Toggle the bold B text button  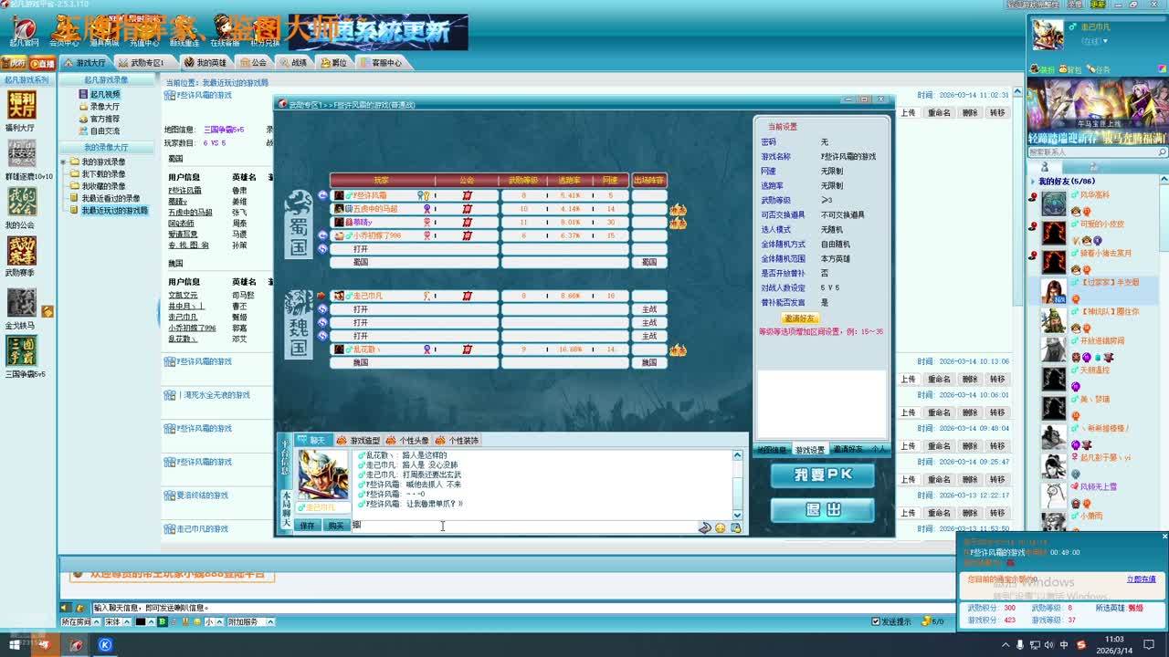click(x=163, y=621)
